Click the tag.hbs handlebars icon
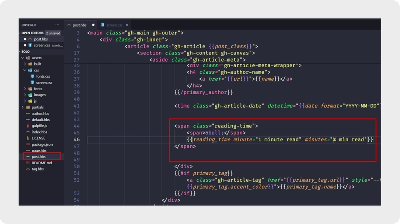 pyautogui.click(x=28, y=169)
